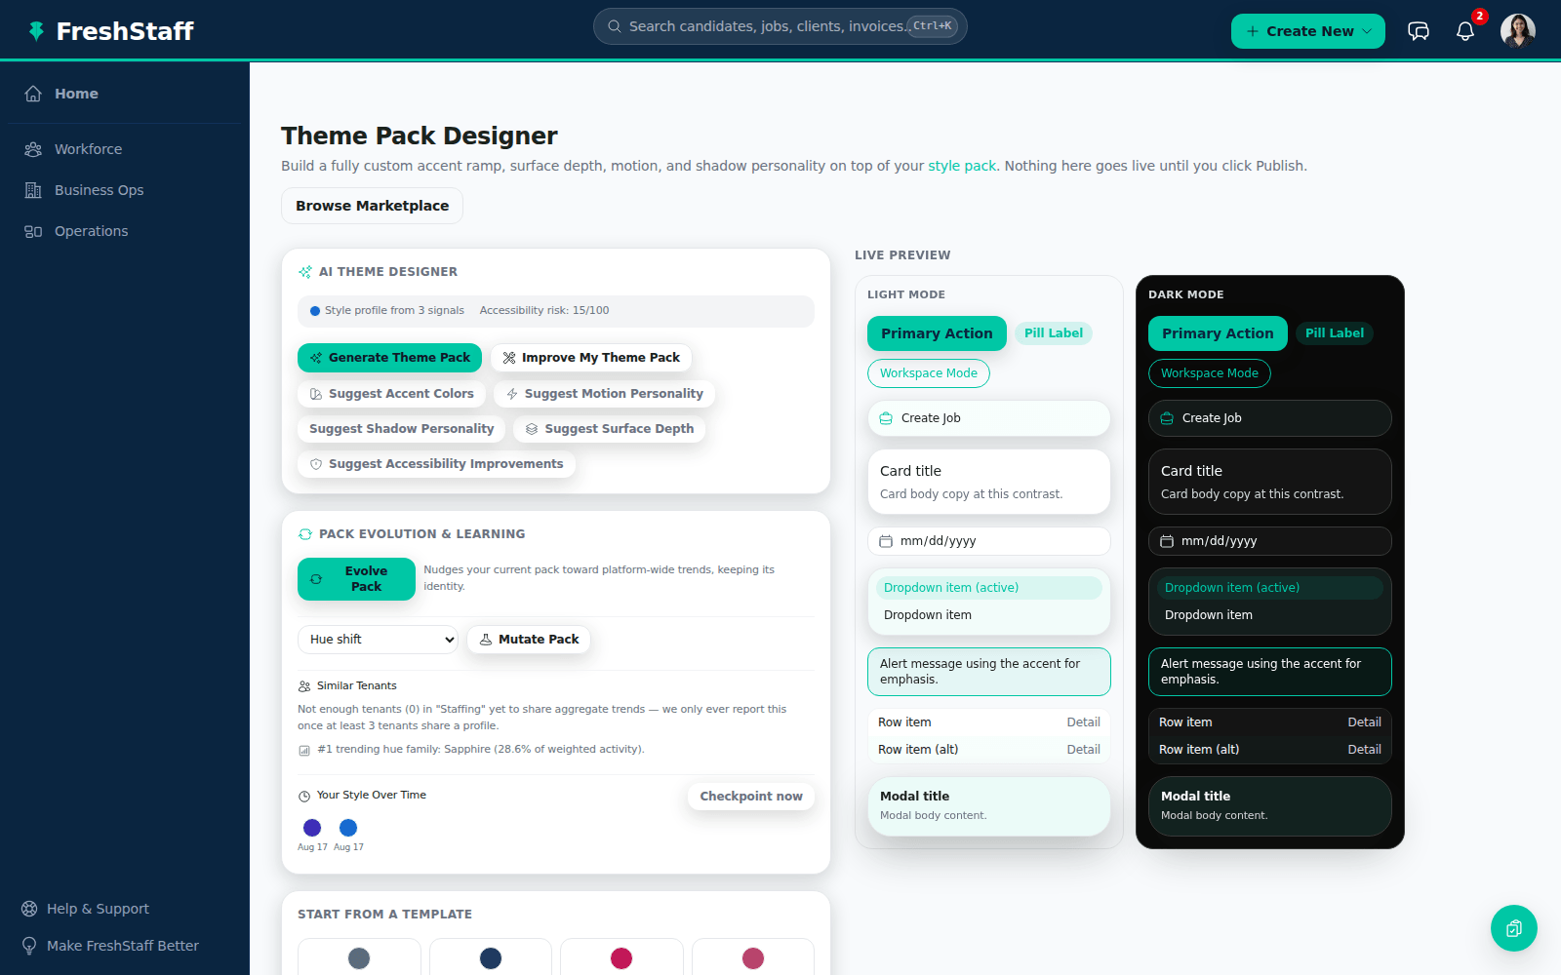Click Browse Marketplace button
The width and height of the screenshot is (1561, 975).
[x=372, y=206]
